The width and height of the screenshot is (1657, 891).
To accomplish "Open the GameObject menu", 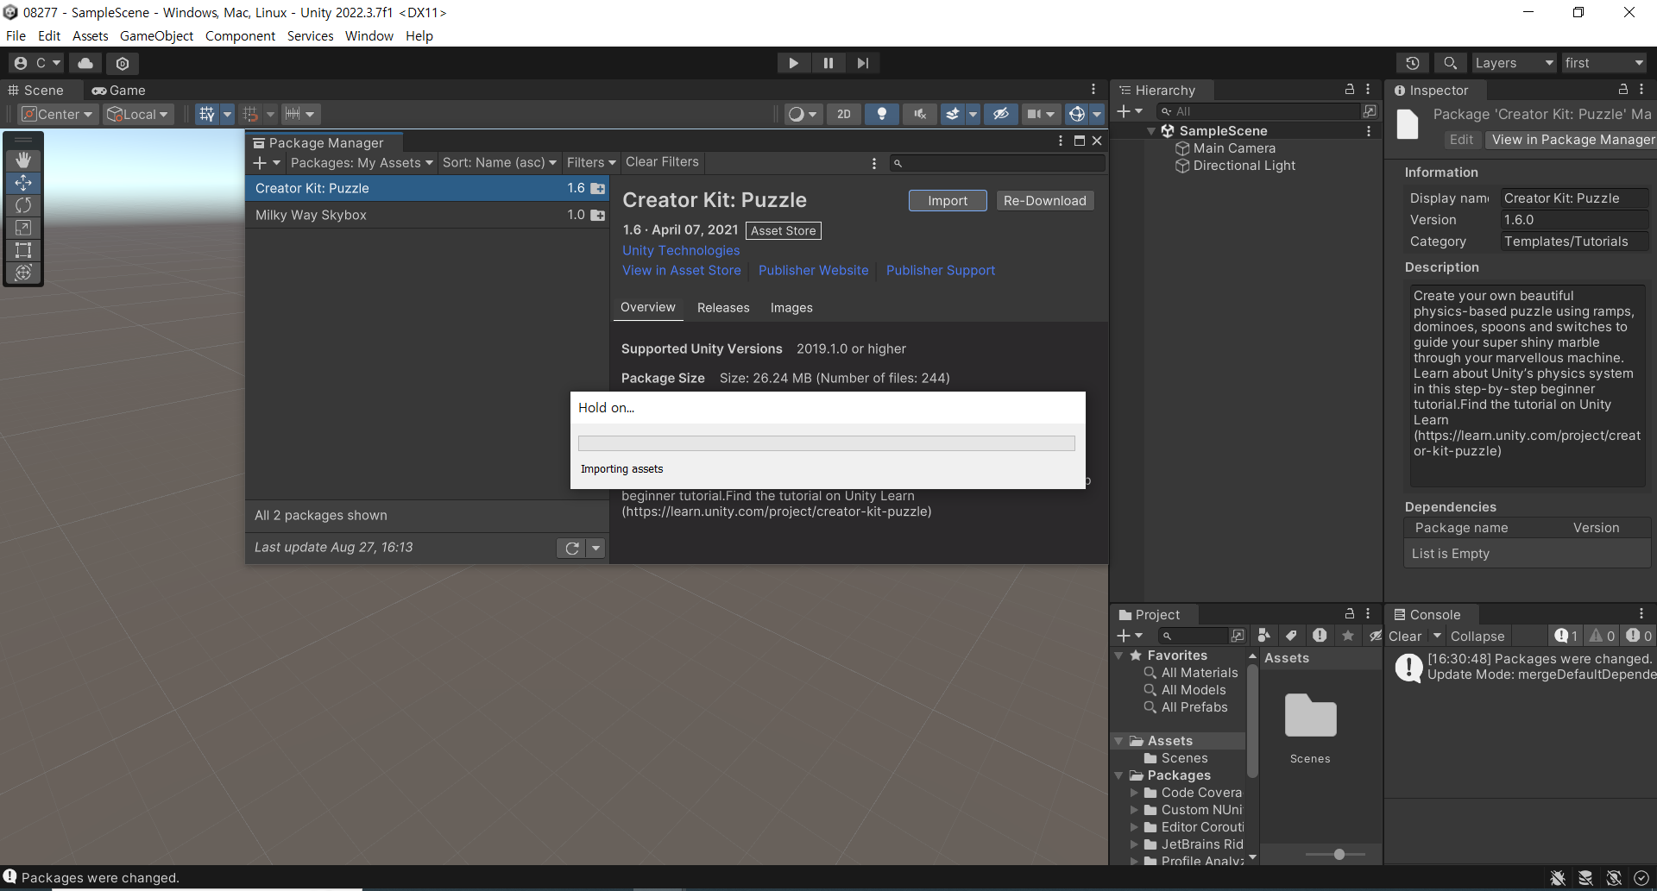I will [156, 36].
